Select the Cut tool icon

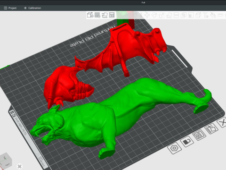tap(176, 15)
